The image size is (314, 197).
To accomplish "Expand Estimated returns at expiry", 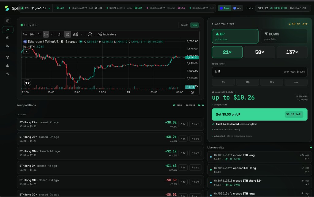I will point(227,130).
